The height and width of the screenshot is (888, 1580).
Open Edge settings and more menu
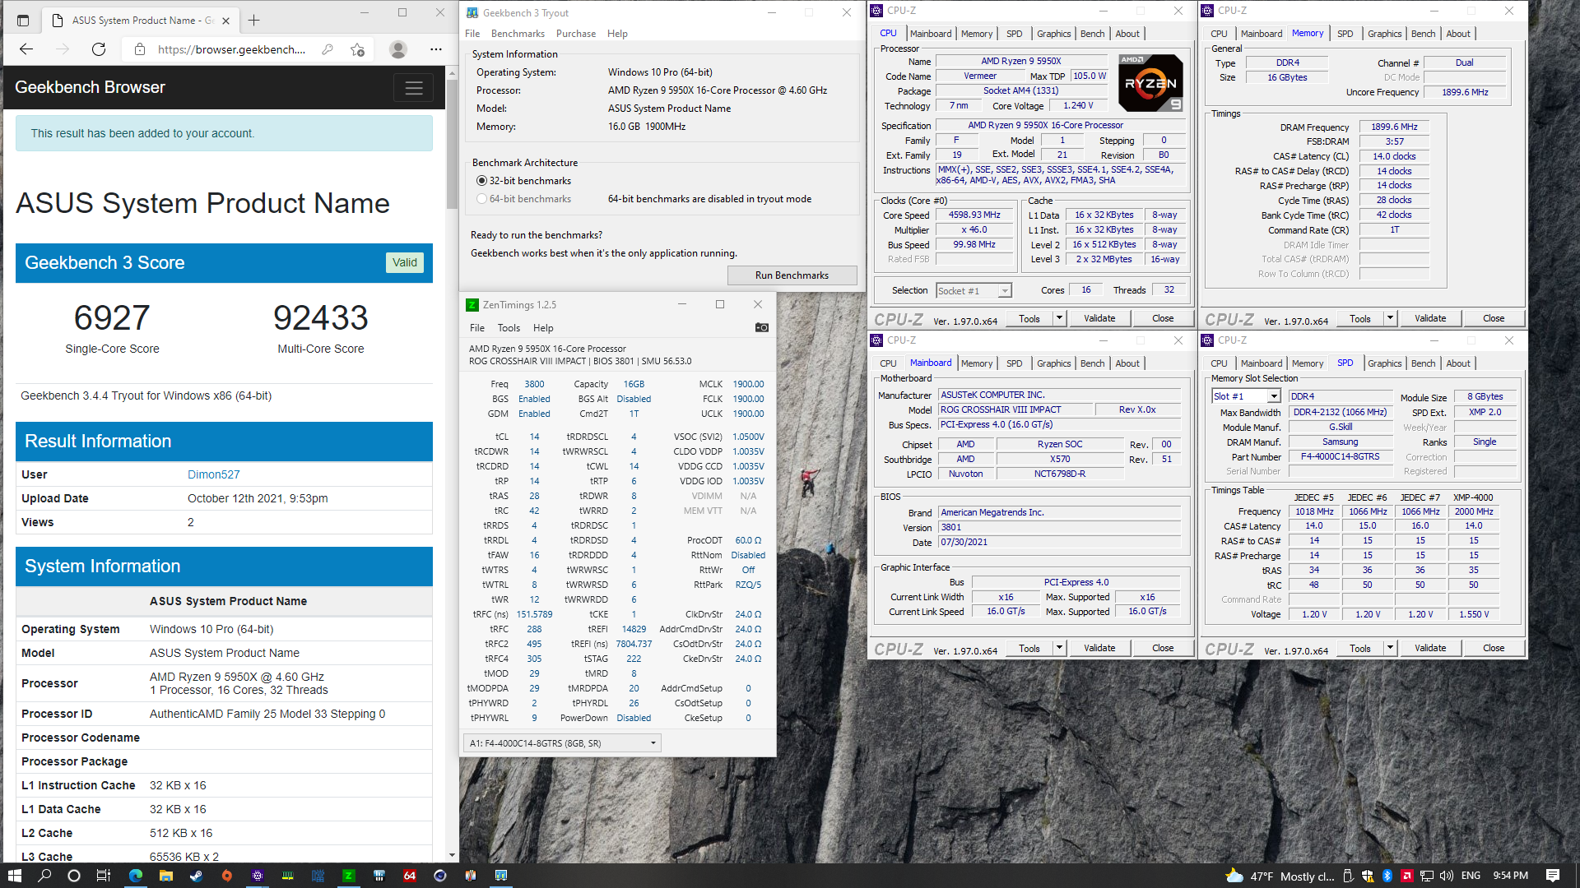coord(436,49)
